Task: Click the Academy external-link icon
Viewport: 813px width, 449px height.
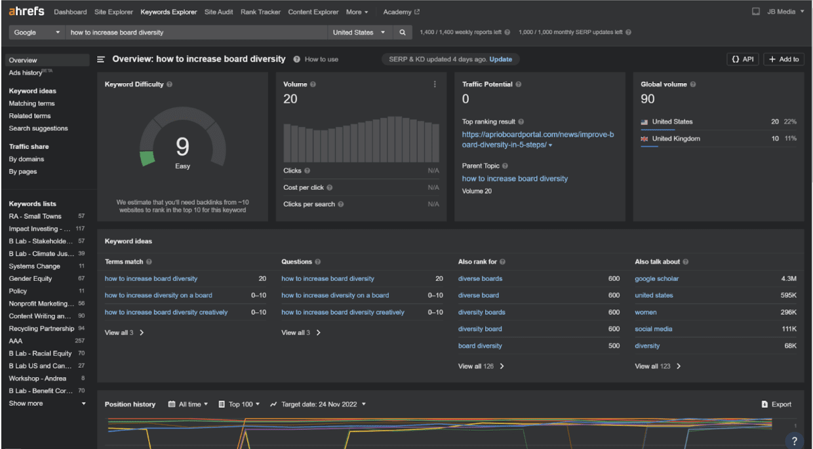Action: 418,11
